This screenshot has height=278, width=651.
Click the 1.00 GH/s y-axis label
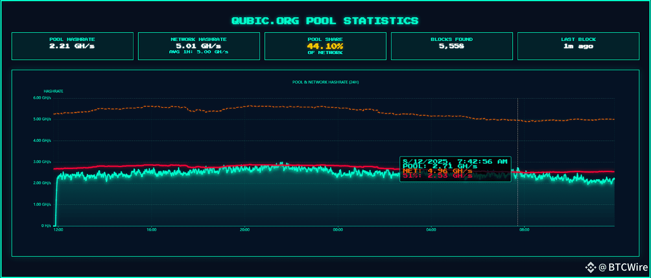click(x=42, y=204)
